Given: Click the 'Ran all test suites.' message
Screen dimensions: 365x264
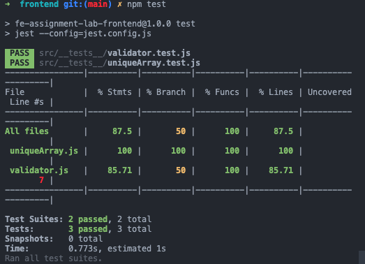Looking at the screenshot, I should click(53, 258).
